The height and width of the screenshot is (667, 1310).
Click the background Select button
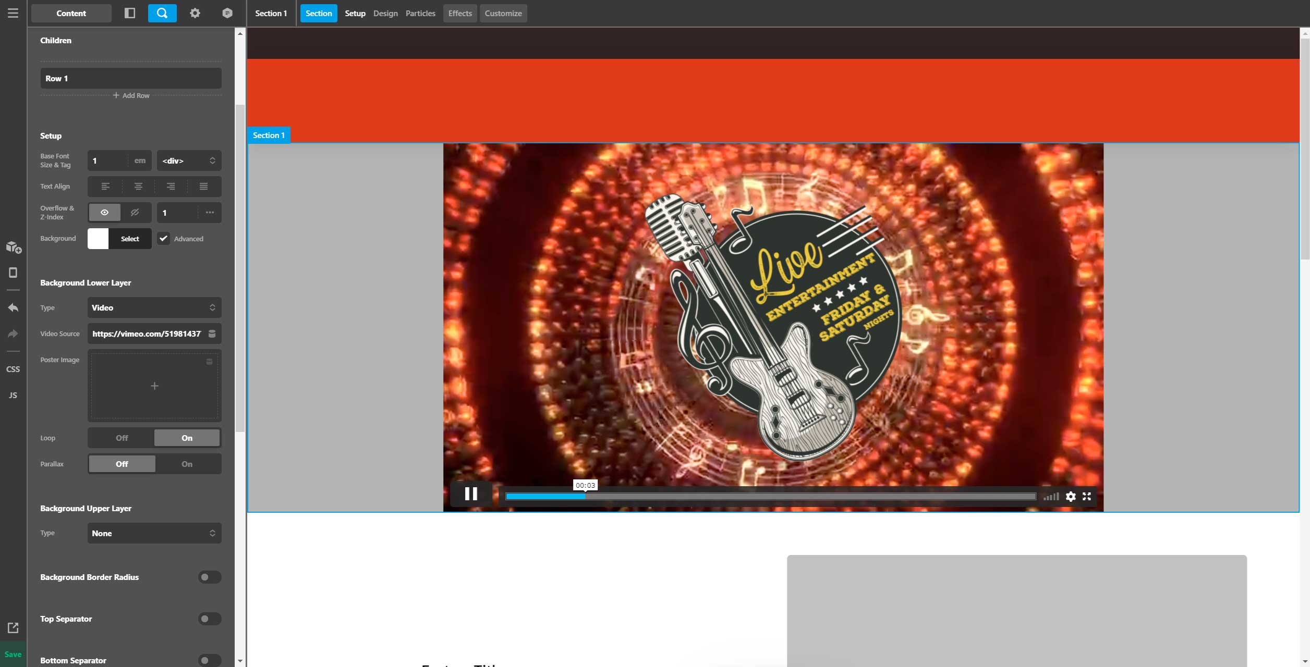point(130,239)
